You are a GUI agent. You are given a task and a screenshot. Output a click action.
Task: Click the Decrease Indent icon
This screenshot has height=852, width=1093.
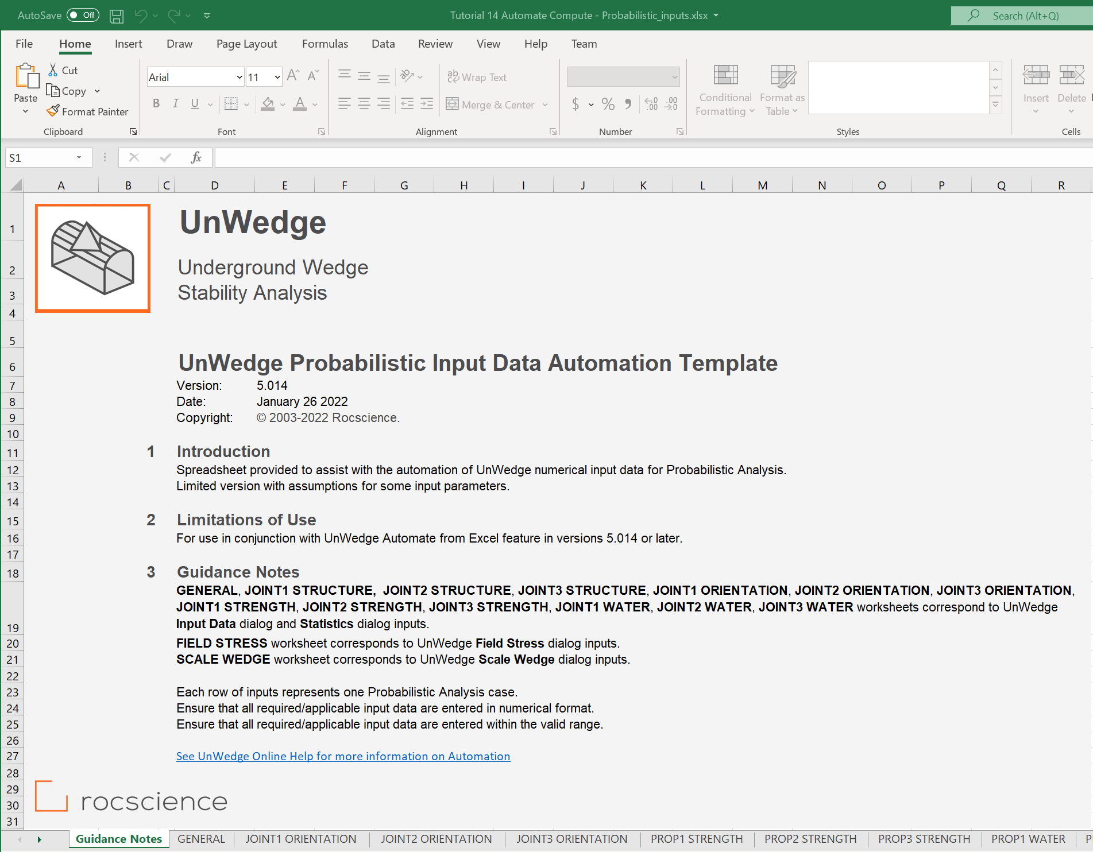(x=407, y=104)
